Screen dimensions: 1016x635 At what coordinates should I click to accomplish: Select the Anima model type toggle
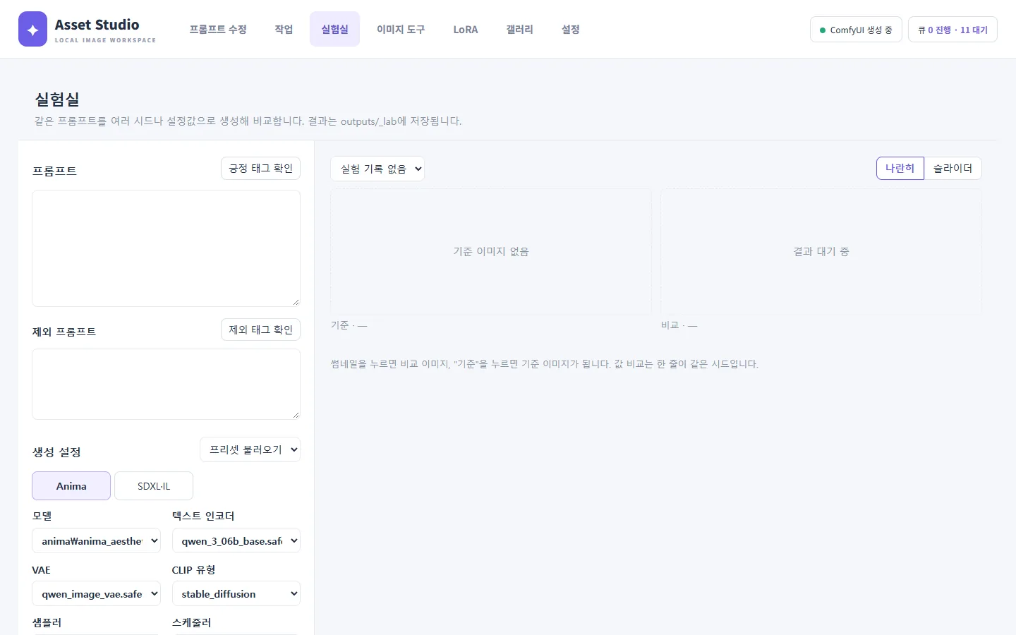point(71,486)
